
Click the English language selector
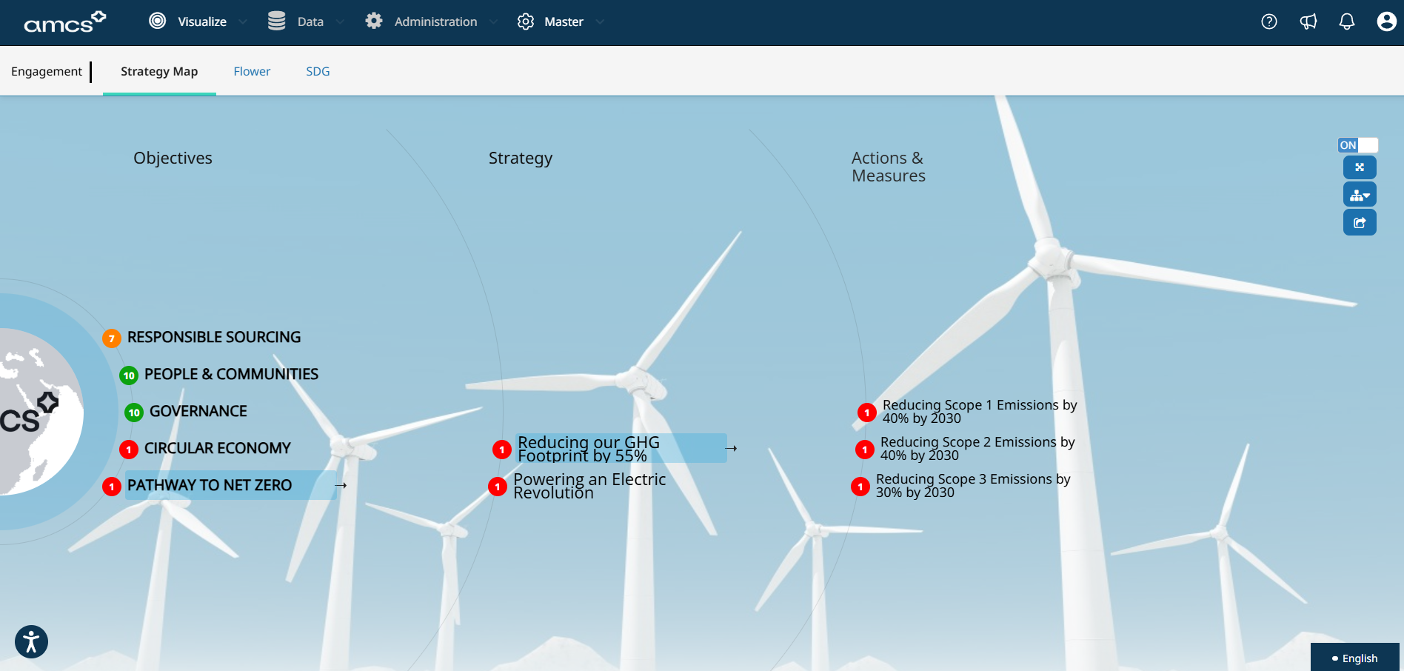(x=1357, y=658)
